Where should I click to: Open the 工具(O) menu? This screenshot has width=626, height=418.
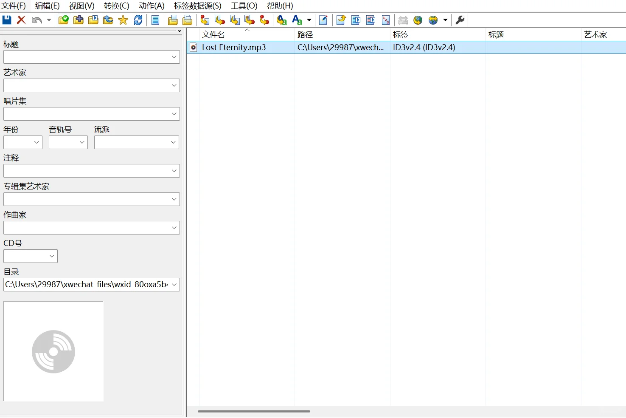tap(244, 6)
